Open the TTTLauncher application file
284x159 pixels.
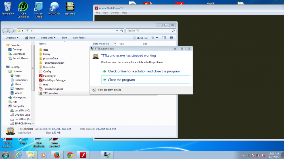click(x=51, y=93)
